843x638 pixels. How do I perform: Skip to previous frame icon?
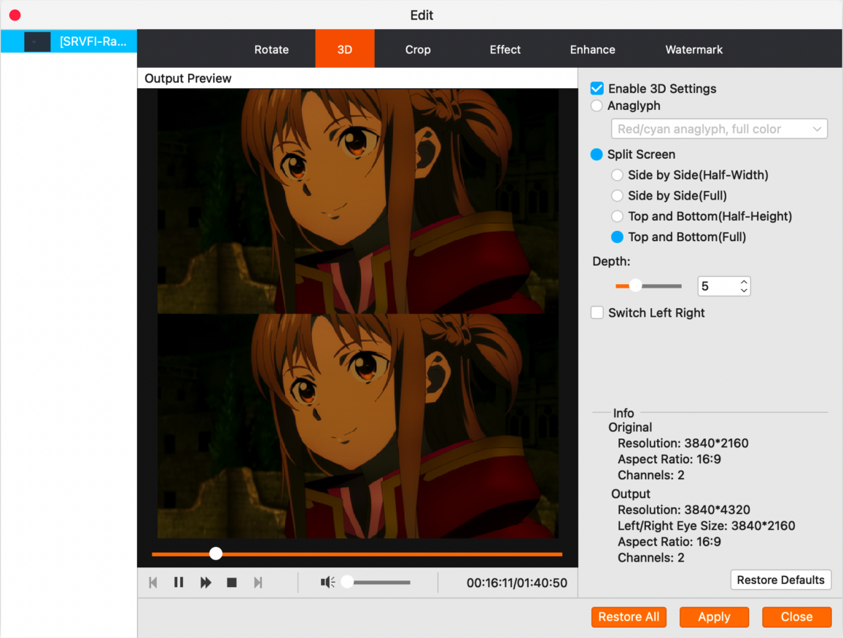coord(152,583)
